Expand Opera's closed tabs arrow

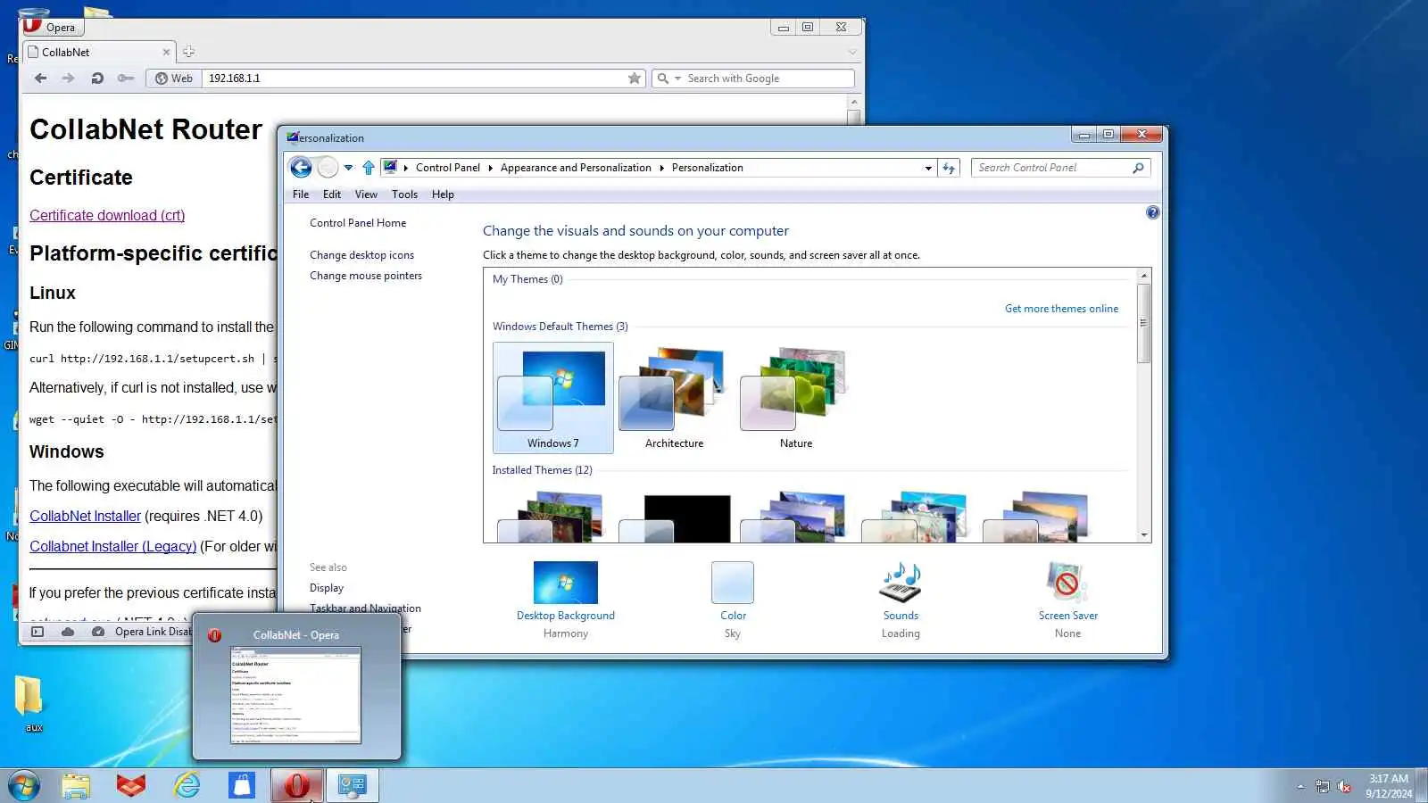[x=851, y=52]
